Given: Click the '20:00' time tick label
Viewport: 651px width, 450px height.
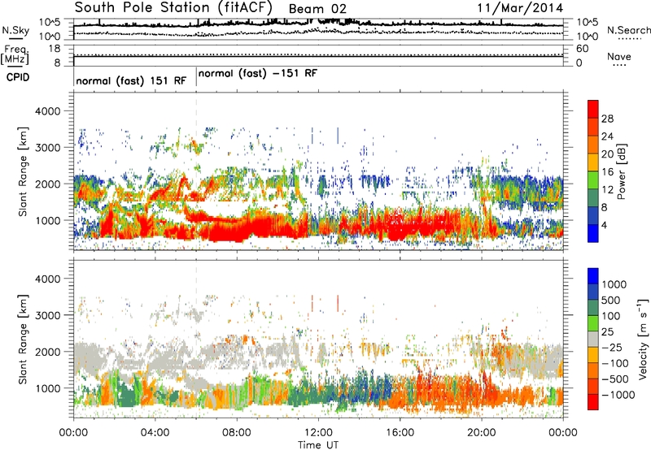Looking at the screenshot, I should (x=482, y=433).
